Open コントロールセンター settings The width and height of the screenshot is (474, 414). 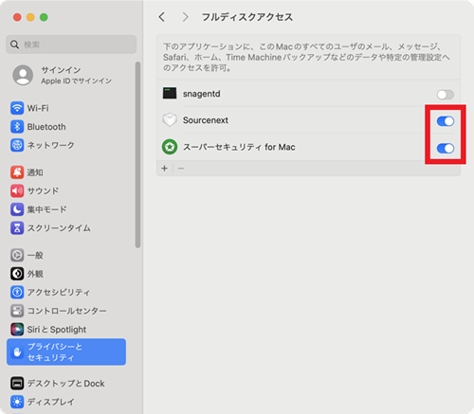click(x=66, y=311)
